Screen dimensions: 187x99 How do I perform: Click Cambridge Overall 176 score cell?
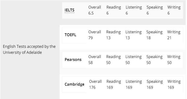tap(95, 84)
